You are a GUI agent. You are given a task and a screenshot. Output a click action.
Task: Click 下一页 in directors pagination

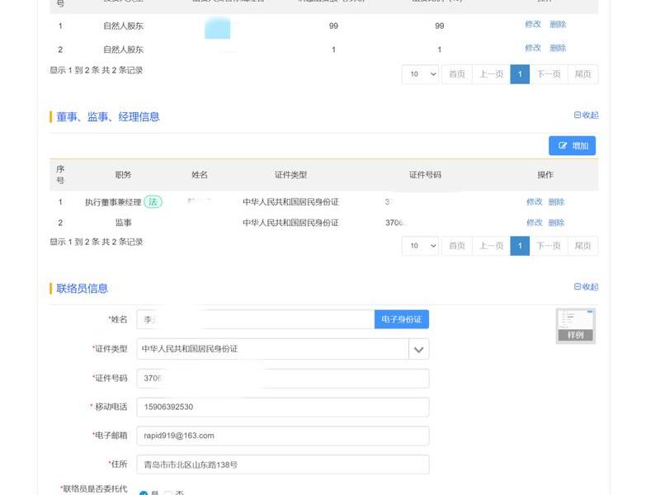(549, 246)
